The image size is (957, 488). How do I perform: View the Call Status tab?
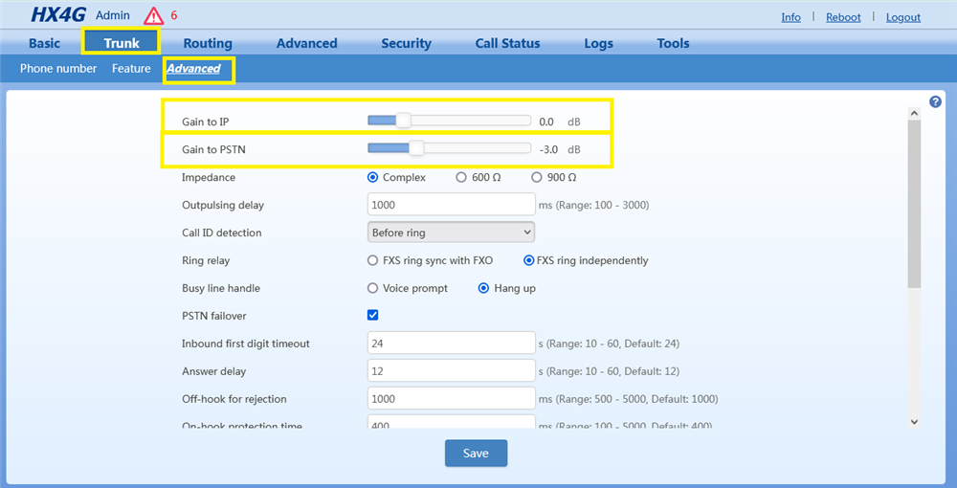click(x=507, y=43)
